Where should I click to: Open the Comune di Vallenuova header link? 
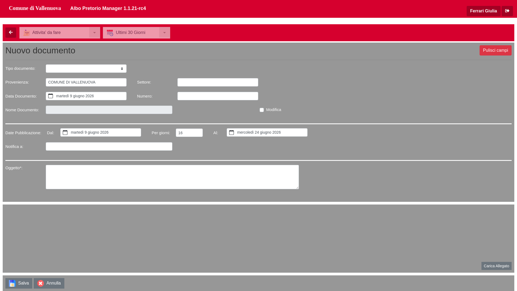(35, 8)
